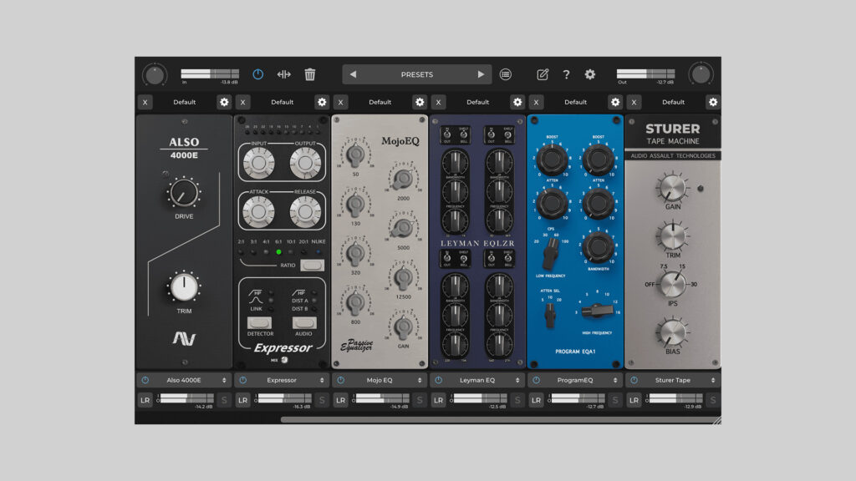Click Default preset label above Expressor
Viewport: 856px width, 481px height.
(x=283, y=102)
